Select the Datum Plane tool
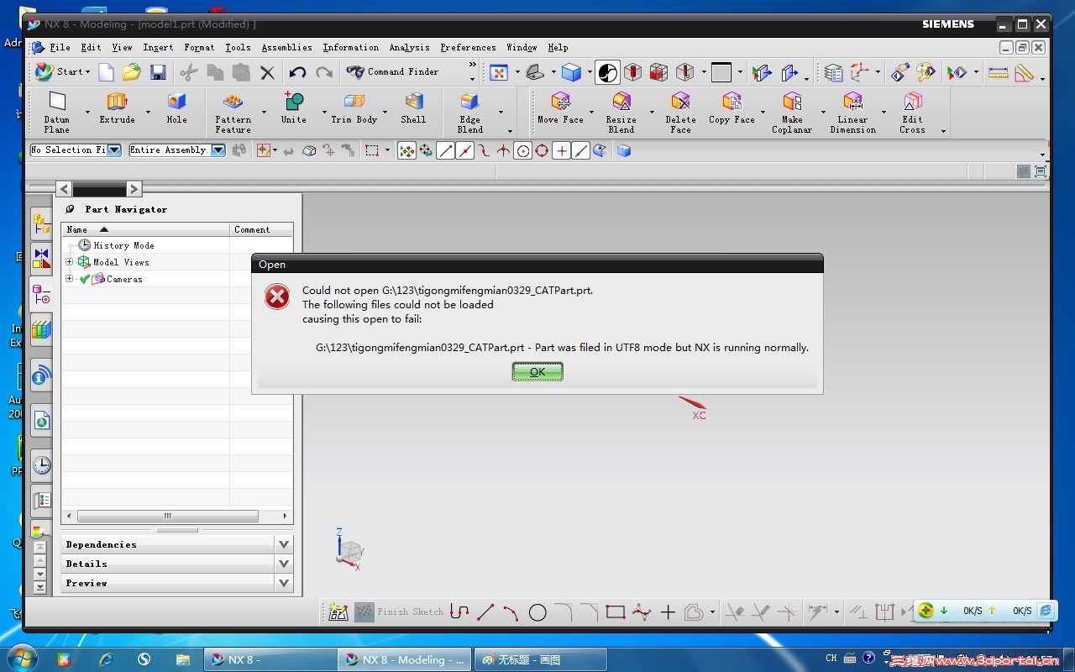1075x672 pixels. point(57,113)
